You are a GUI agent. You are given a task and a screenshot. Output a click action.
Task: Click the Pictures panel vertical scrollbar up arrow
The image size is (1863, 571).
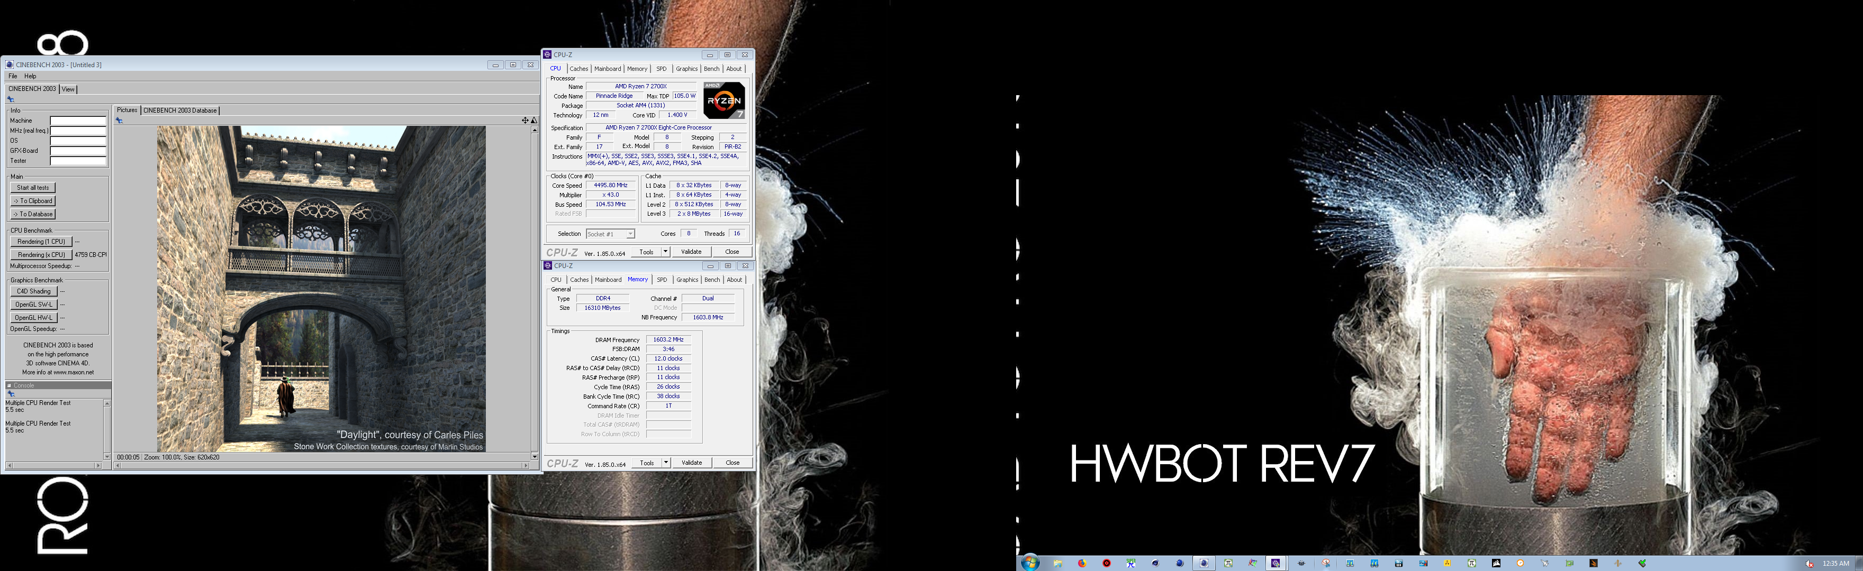[535, 130]
